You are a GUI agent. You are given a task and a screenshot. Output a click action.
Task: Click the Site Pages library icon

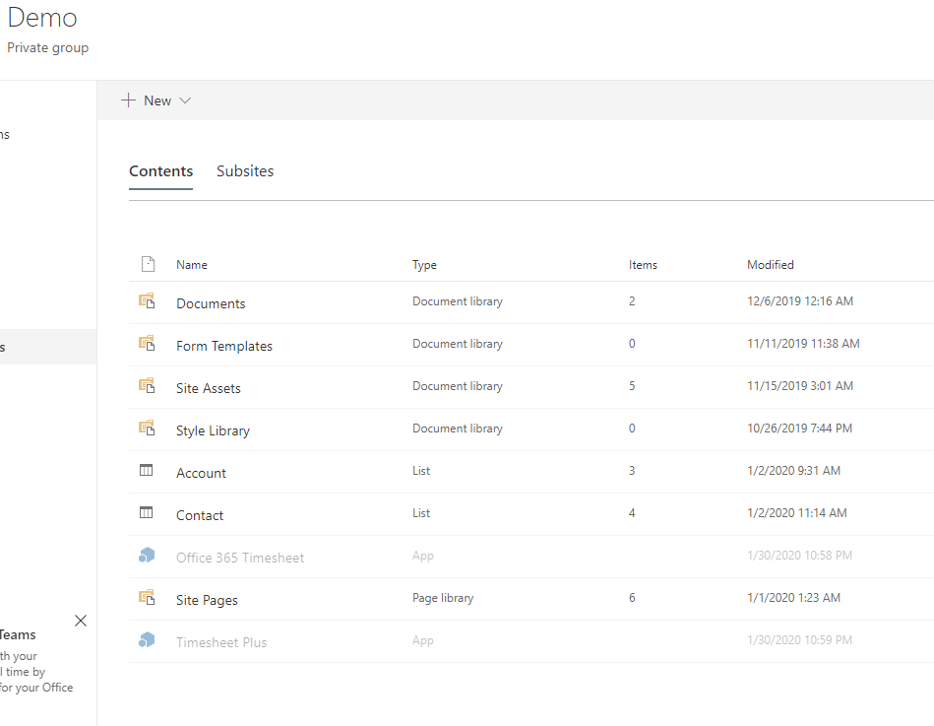(x=147, y=597)
